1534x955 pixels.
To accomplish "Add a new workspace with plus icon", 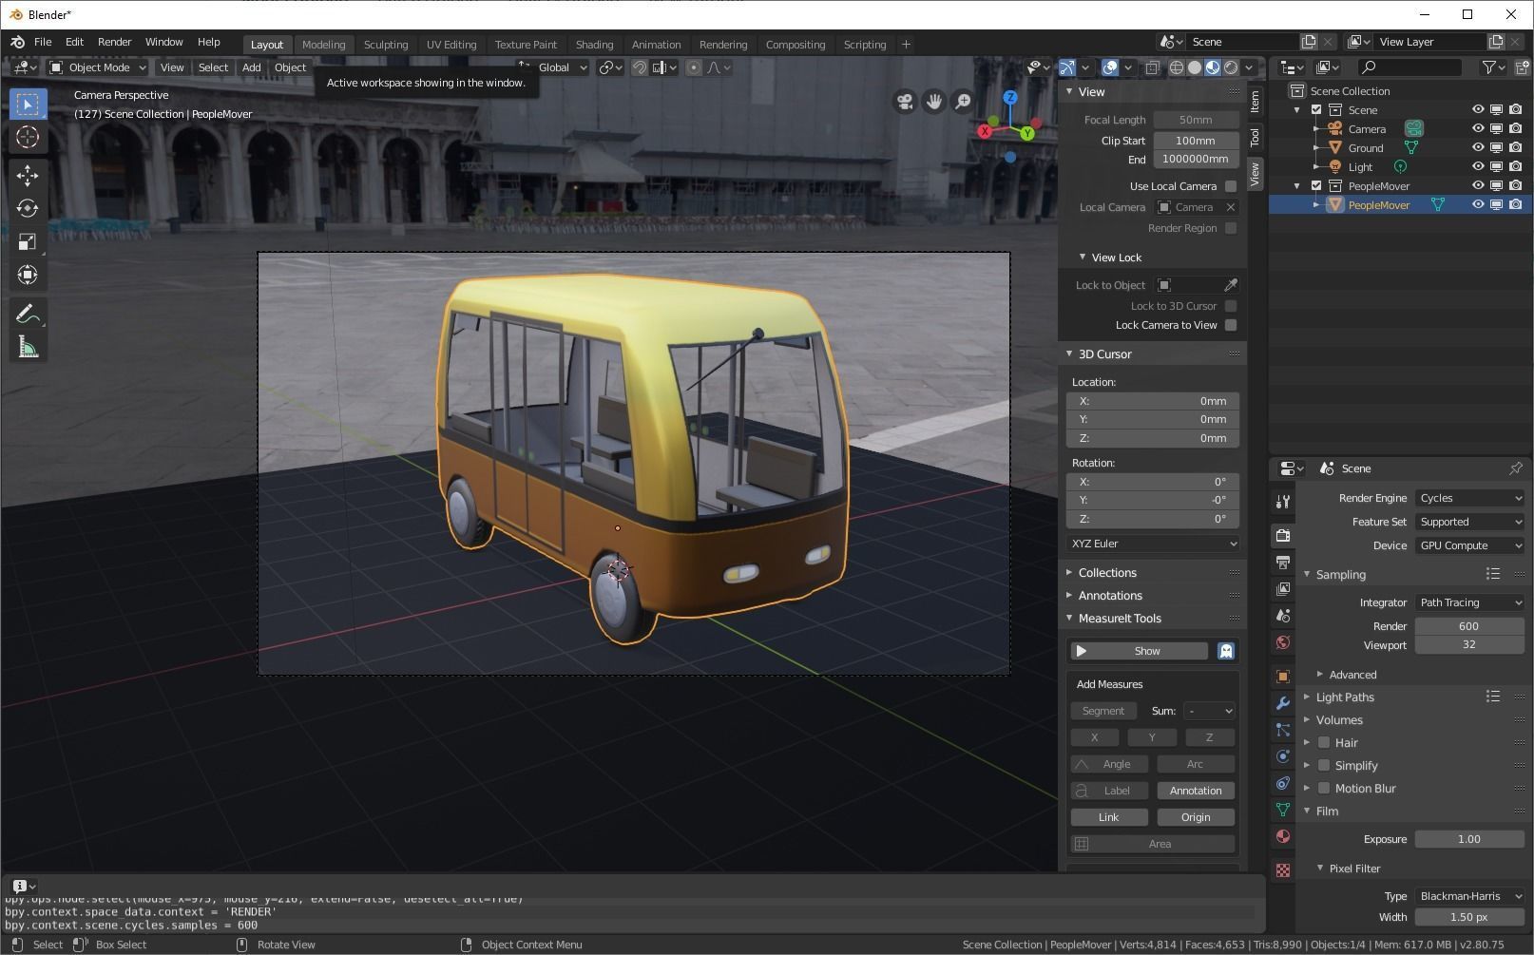I will (906, 44).
